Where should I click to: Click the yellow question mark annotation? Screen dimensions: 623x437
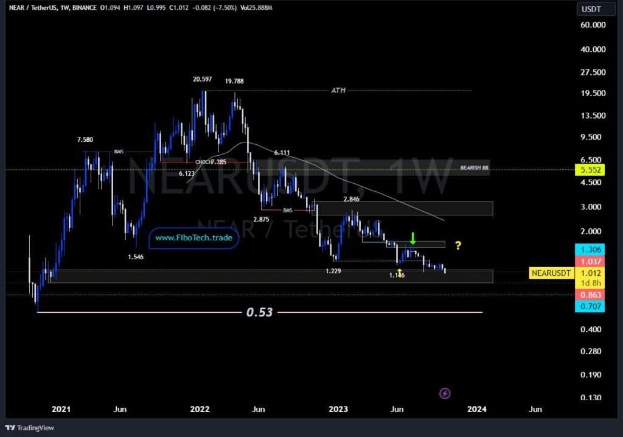coord(458,246)
